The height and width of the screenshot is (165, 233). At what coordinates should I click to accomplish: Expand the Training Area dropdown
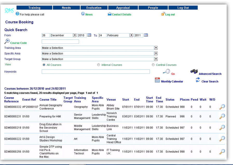click(x=156, y=48)
